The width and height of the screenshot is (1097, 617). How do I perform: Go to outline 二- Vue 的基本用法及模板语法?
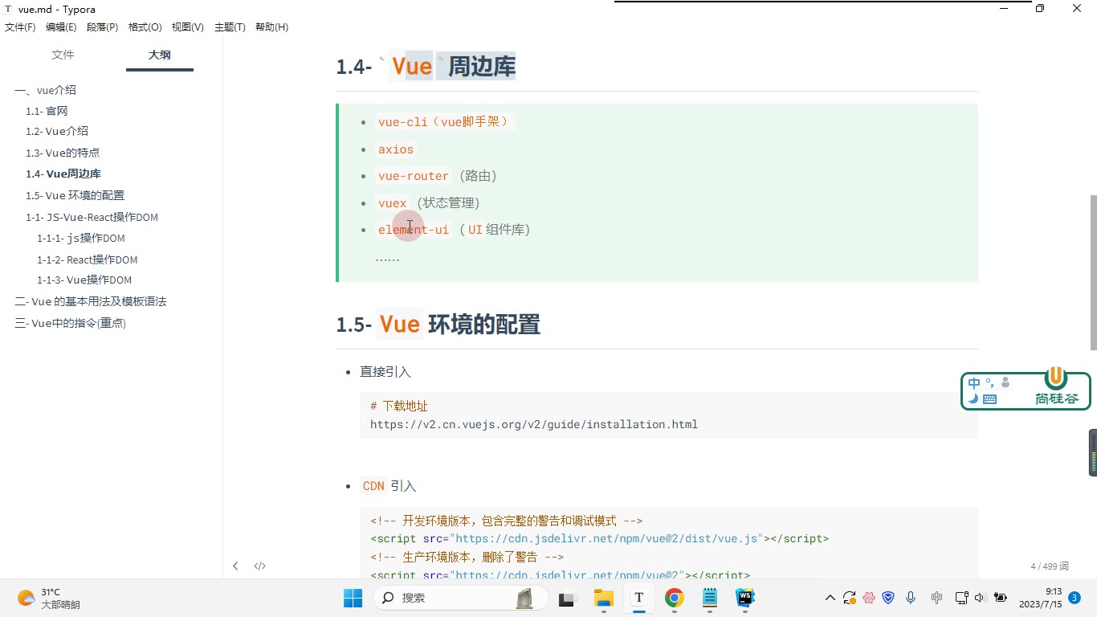click(91, 301)
